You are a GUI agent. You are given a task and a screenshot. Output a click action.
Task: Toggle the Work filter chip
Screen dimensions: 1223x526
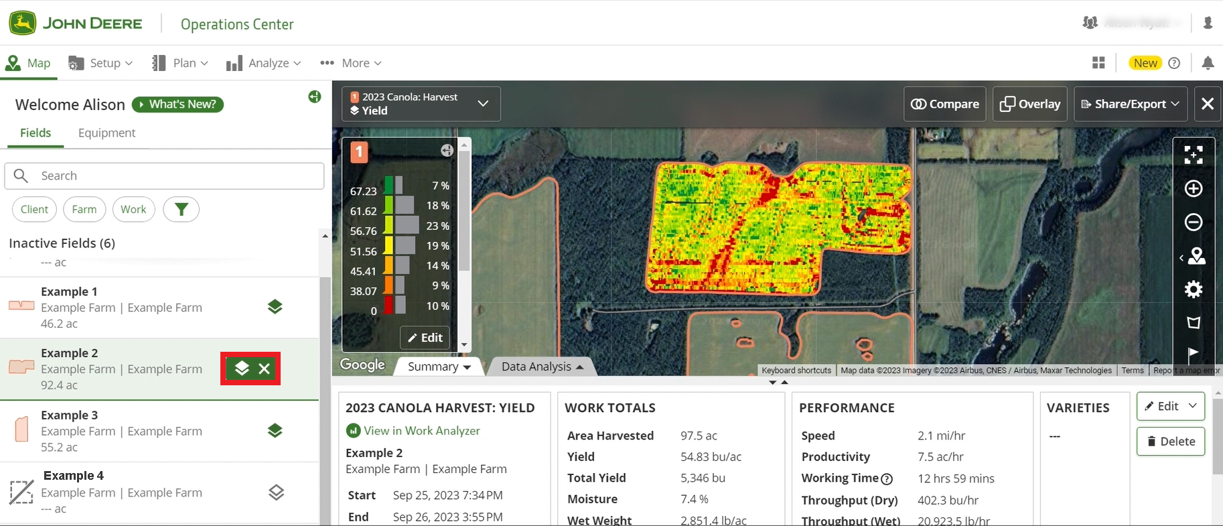click(x=134, y=209)
